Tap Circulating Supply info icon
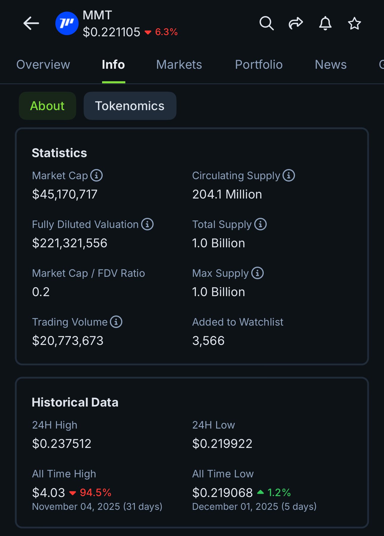Screen dimensions: 384x536 click(289, 176)
